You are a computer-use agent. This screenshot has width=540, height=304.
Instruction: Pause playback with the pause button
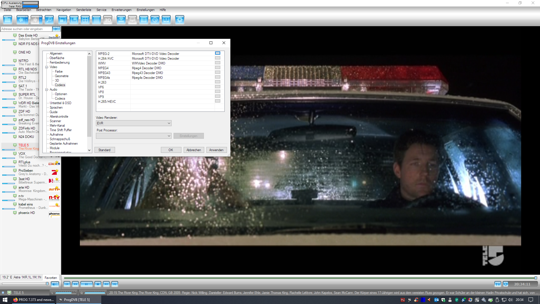pyautogui.click(x=86, y=284)
